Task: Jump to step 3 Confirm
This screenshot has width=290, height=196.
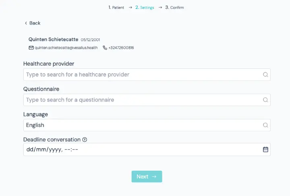Action: [174, 7]
